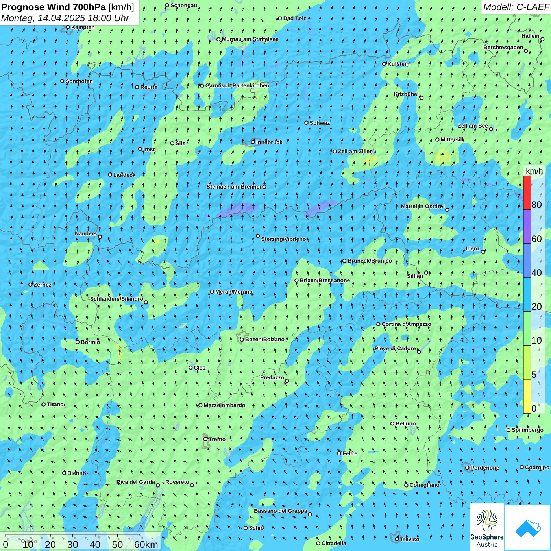551x551 pixels.
Task: Select the Hallein label
Action: click(531, 36)
